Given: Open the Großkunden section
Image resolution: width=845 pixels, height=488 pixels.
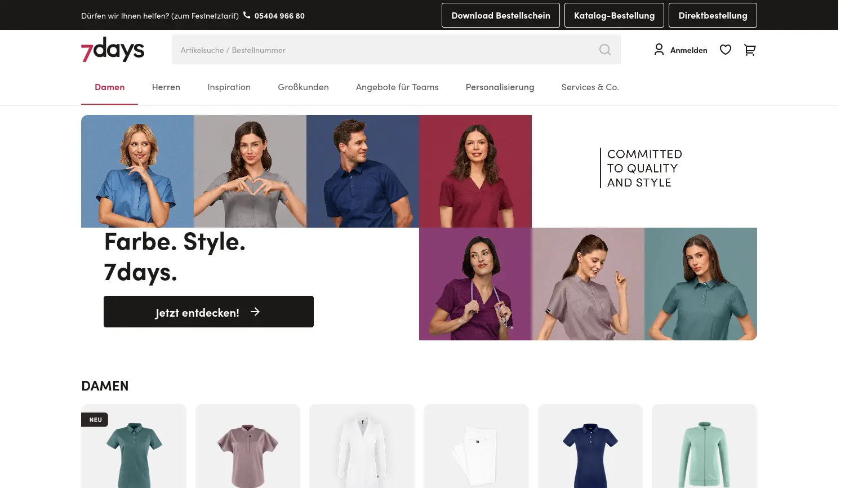Looking at the screenshot, I should point(303,87).
